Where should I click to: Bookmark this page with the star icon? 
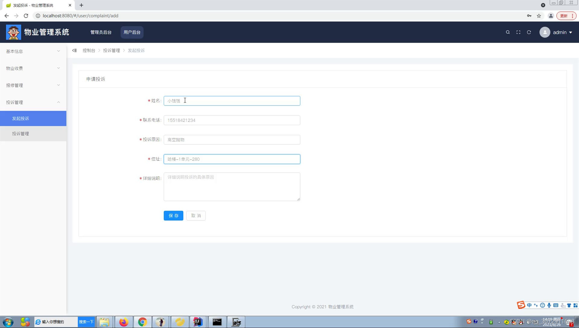pos(539,16)
